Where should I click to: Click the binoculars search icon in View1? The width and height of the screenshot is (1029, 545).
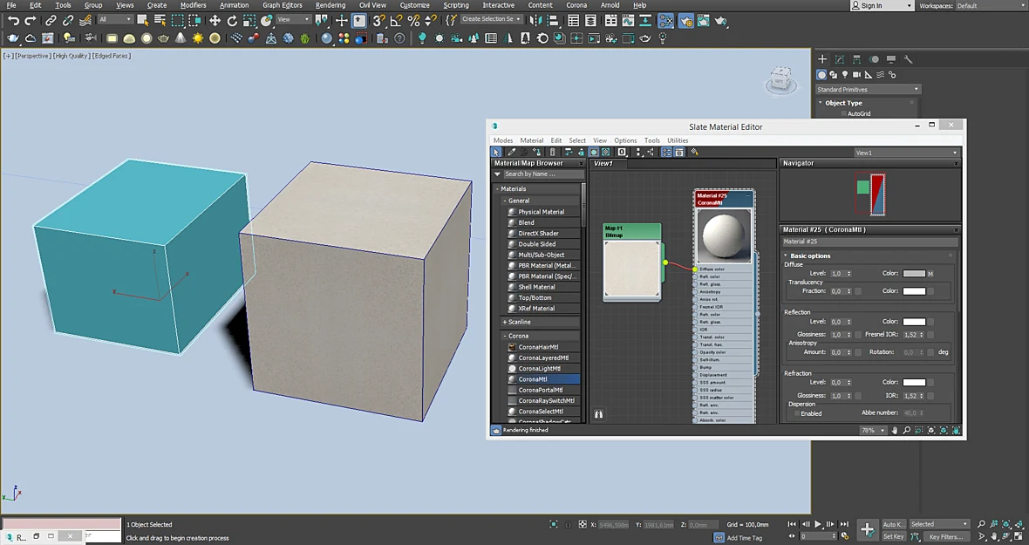coord(598,414)
